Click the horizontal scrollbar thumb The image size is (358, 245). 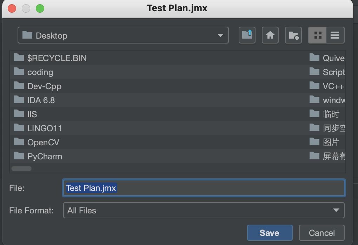(x=21, y=168)
